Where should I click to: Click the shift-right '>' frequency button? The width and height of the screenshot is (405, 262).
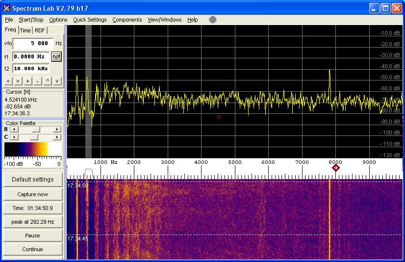coord(18,81)
